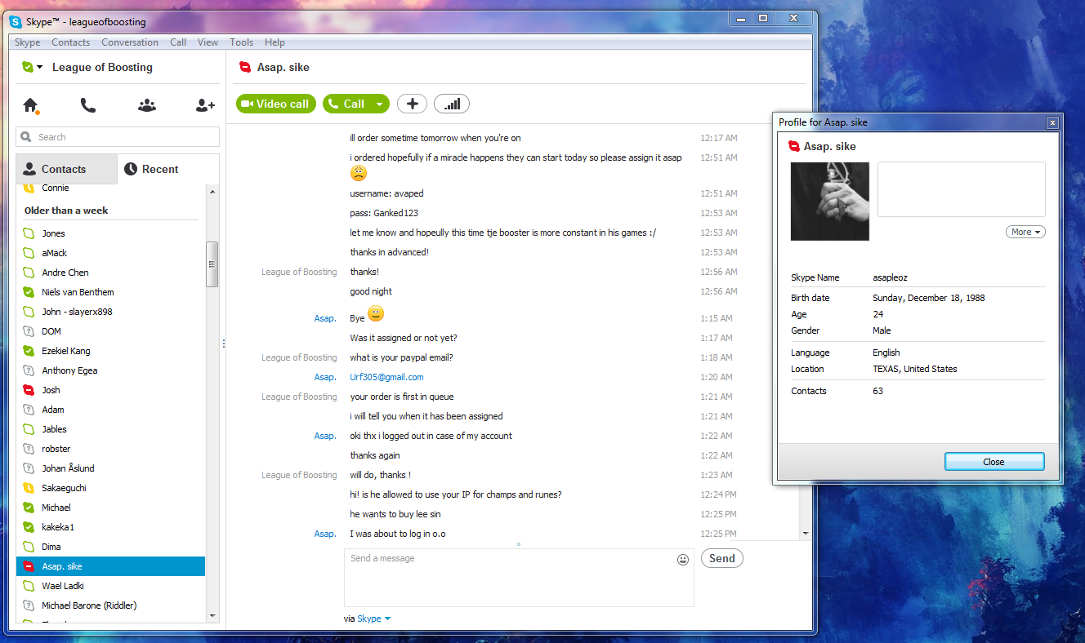Start a Video call
The image size is (1085, 643).
[x=276, y=104]
